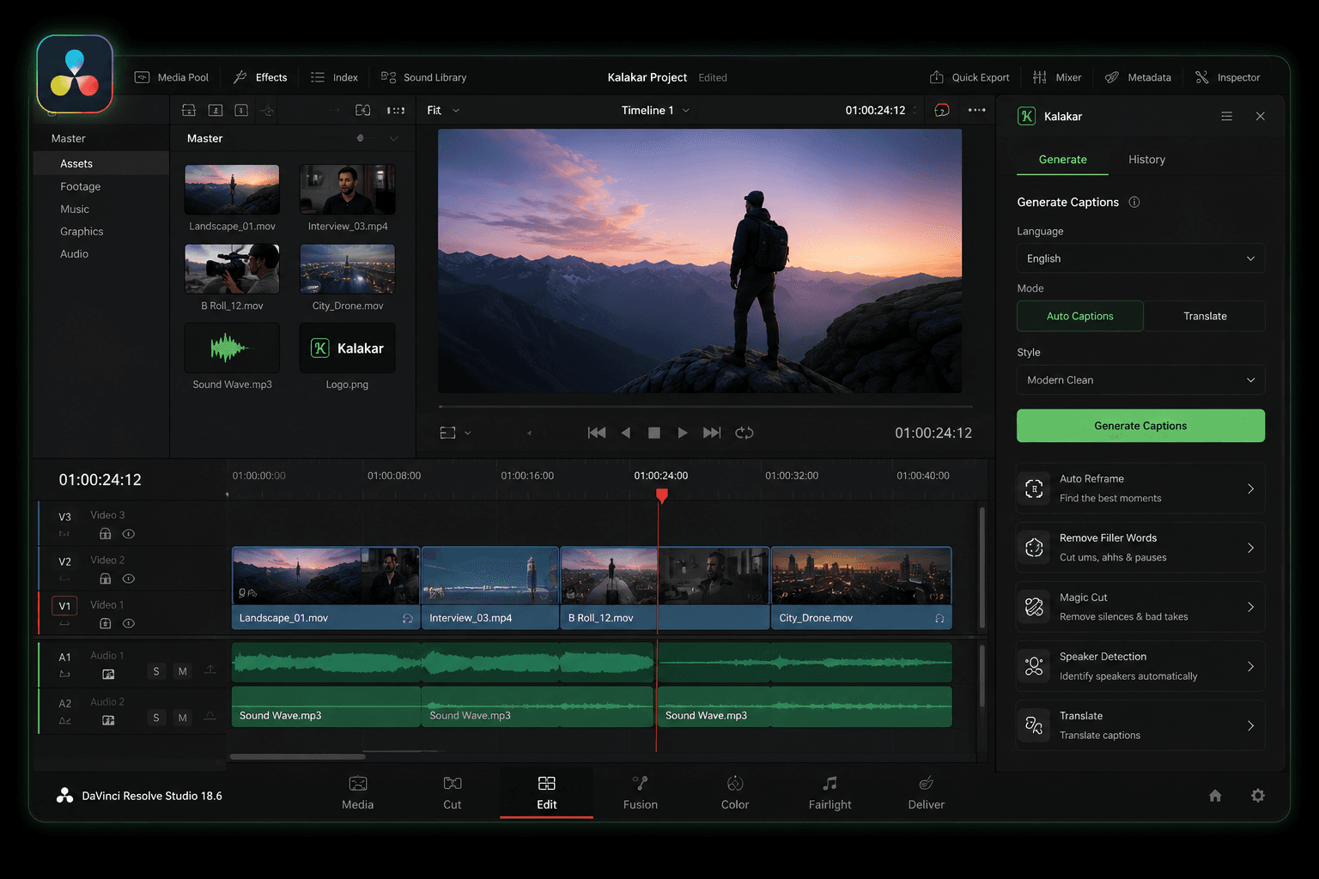The image size is (1319, 879).
Task: Go to the home screen icon
Action: coord(1215,796)
